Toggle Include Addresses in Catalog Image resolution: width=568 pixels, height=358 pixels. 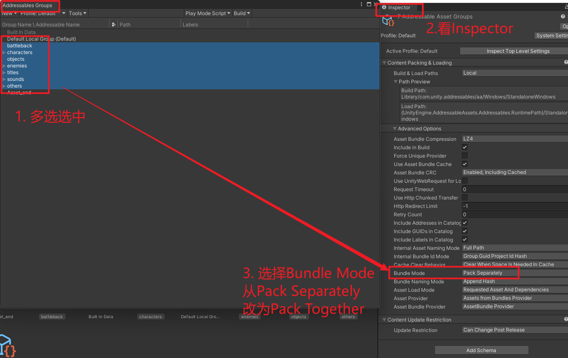pyautogui.click(x=465, y=223)
